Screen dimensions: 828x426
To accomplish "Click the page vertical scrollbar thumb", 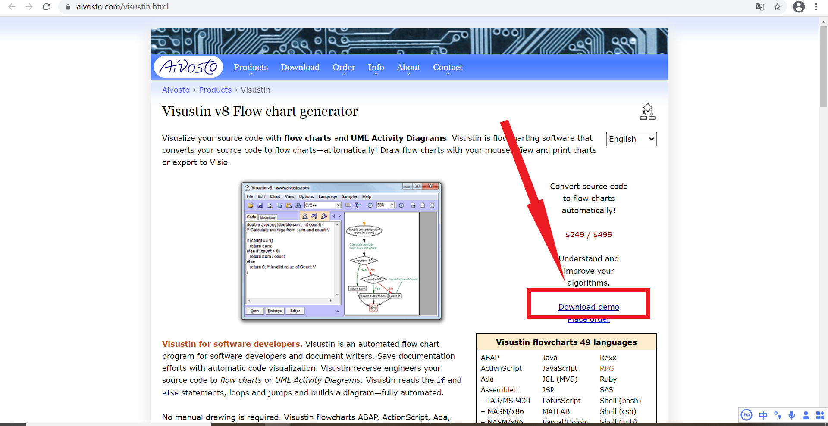I will coord(823,66).
